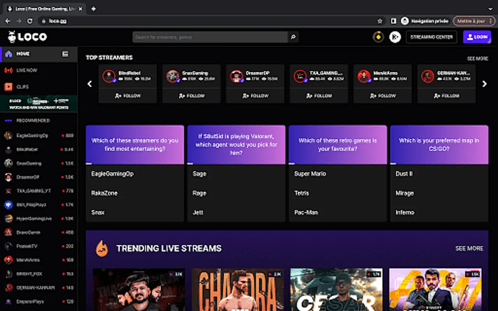Screen dimensions: 498x311
Task: Click BlindRebel avatar in Top Streamers
Action: coord(109,76)
